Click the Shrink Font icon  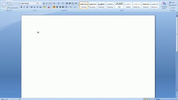(47, 4)
